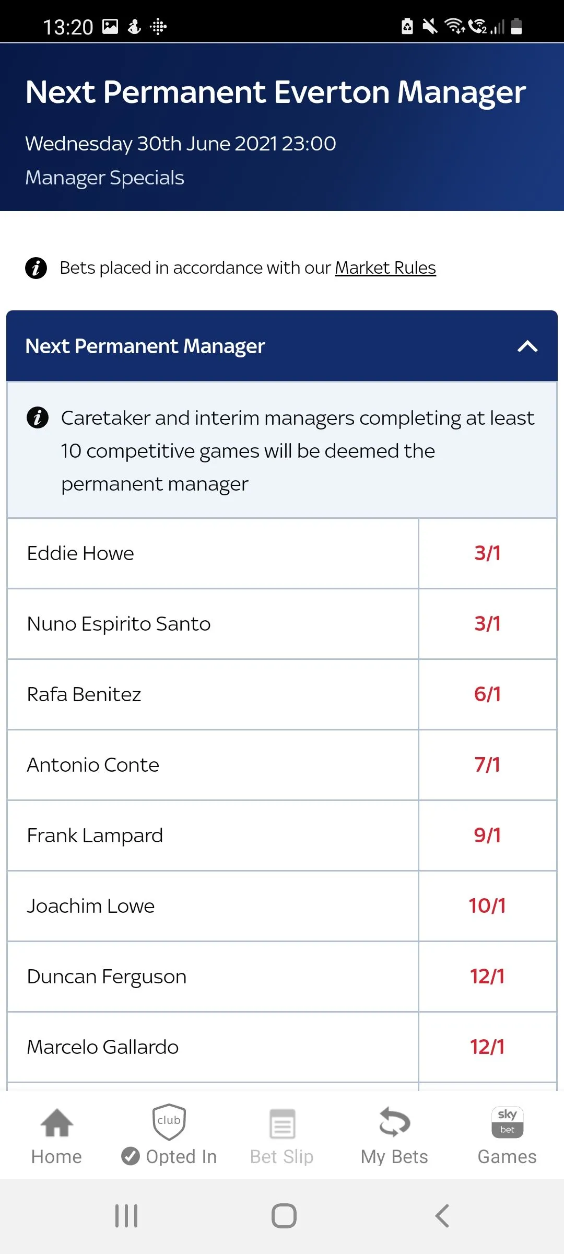Image resolution: width=564 pixels, height=1254 pixels.
Task: Tap the Opted In checkmark
Action: click(130, 1156)
